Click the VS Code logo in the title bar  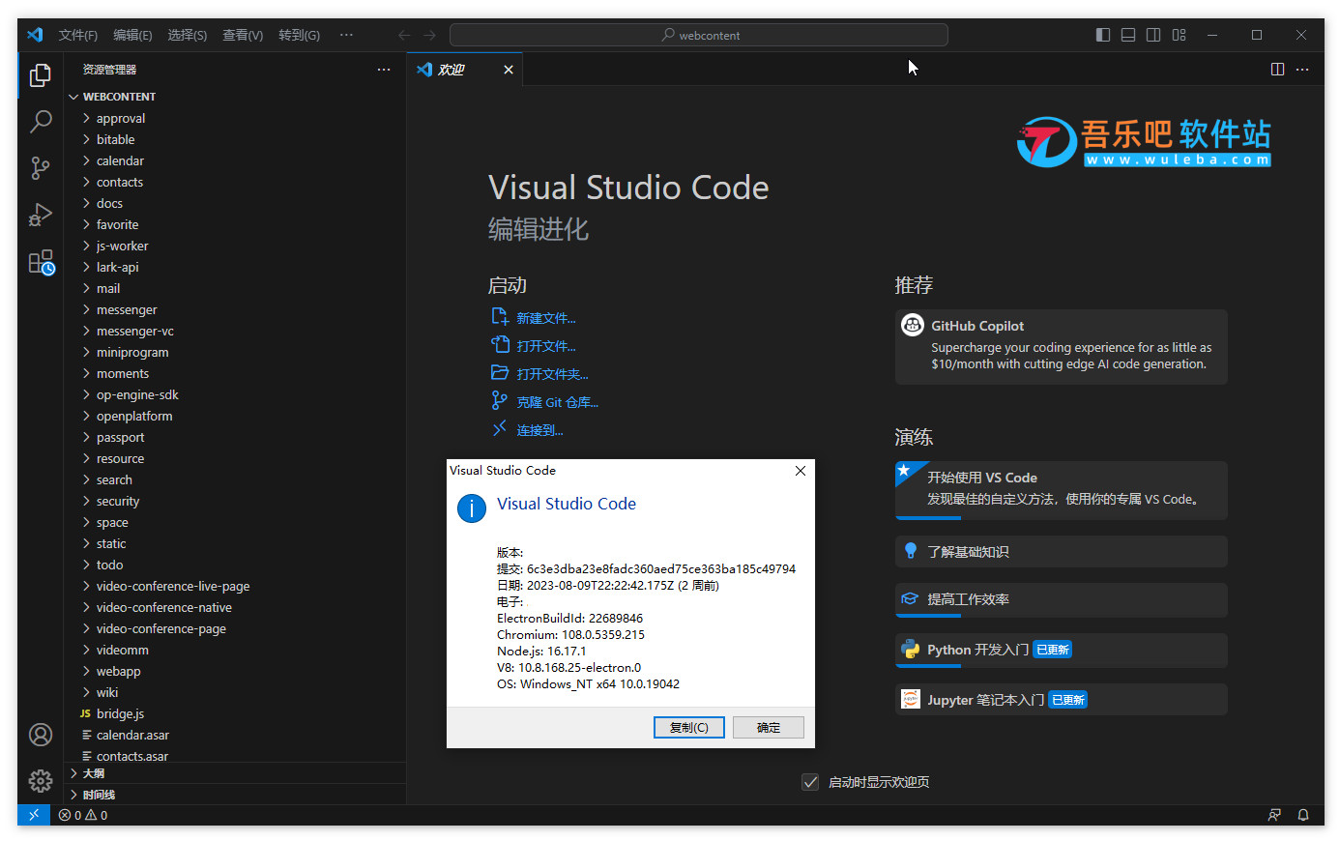coord(35,35)
